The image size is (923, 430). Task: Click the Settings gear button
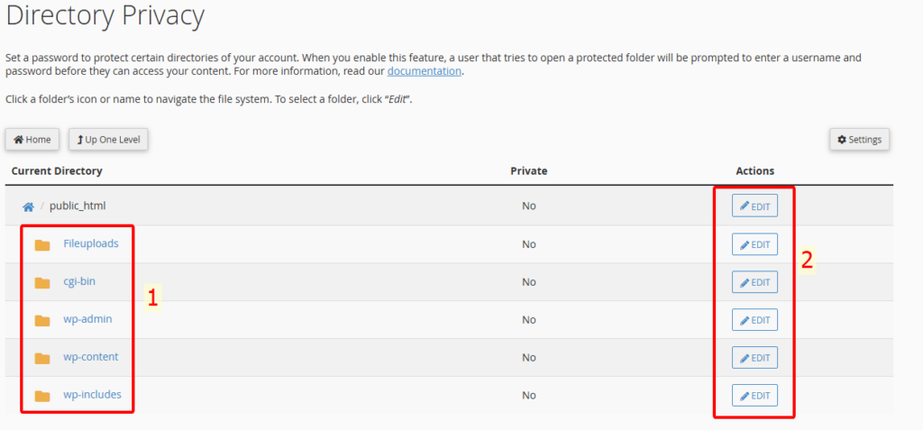pyautogui.click(x=859, y=140)
